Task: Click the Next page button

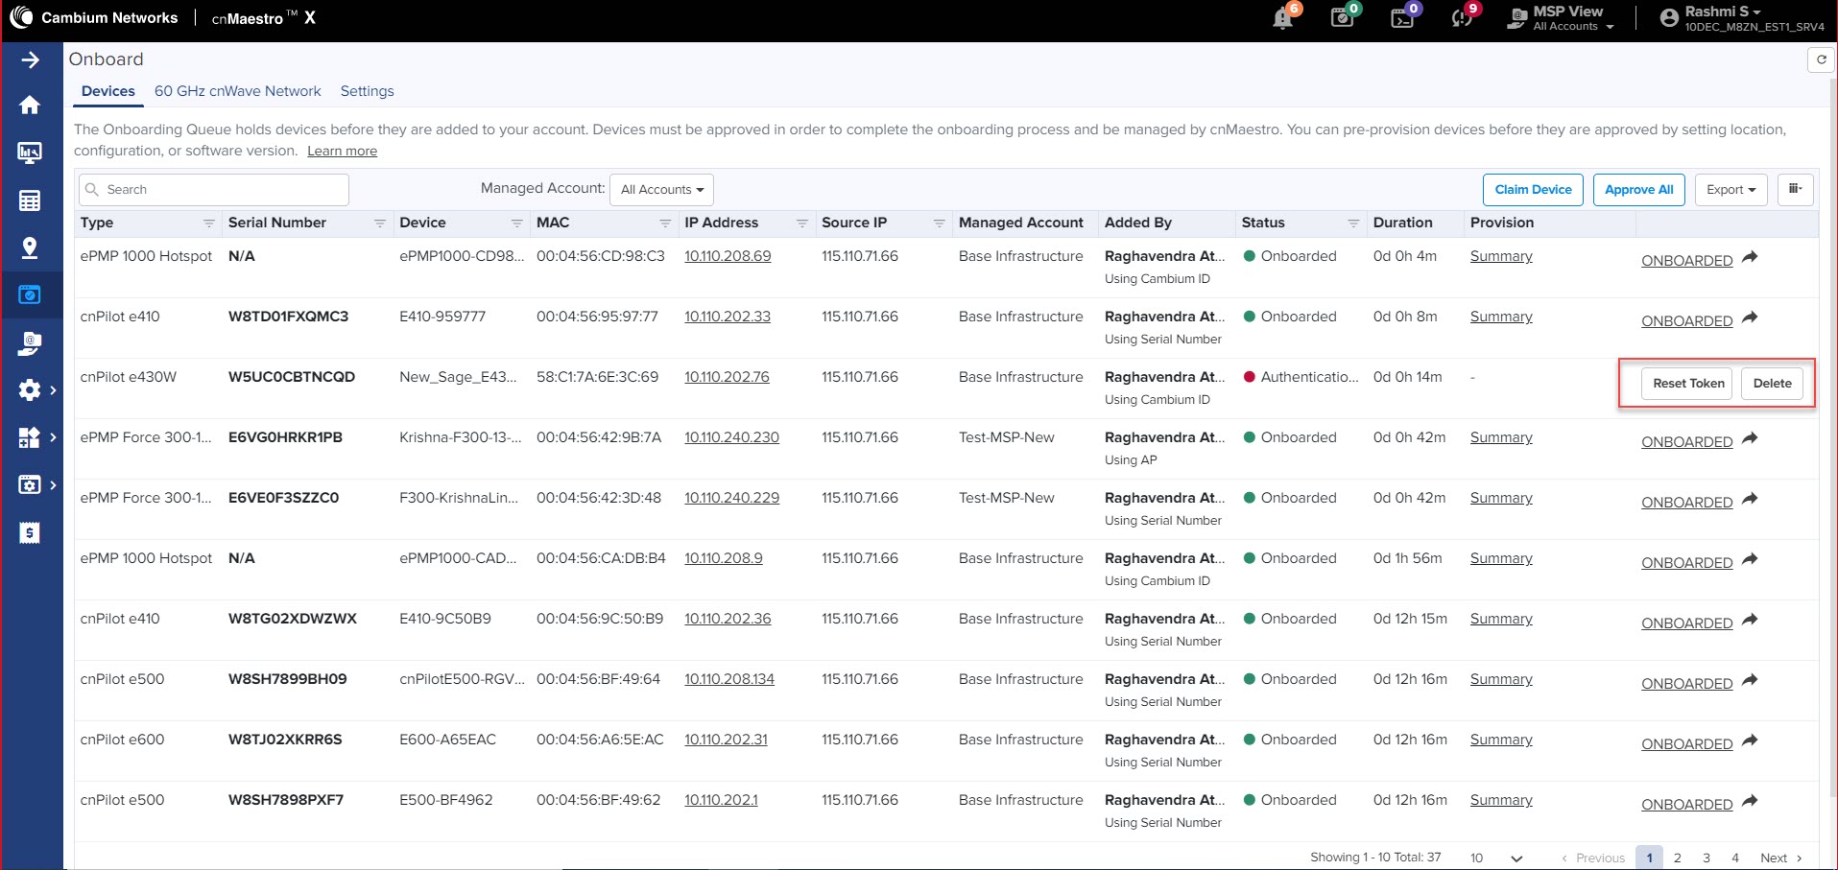Action: 1781,858
